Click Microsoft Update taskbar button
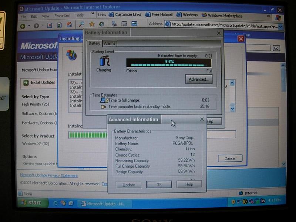The image size is (296, 222). (x=105, y=204)
